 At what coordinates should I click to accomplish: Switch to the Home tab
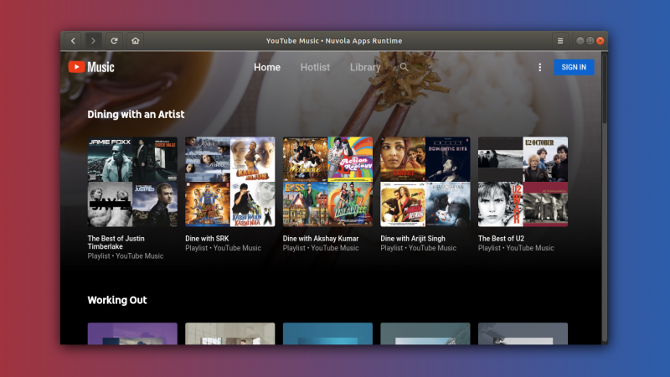pyautogui.click(x=267, y=67)
